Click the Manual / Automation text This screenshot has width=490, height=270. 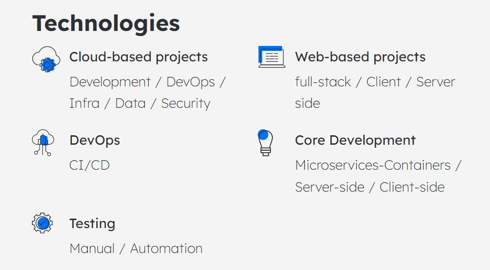click(136, 249)
